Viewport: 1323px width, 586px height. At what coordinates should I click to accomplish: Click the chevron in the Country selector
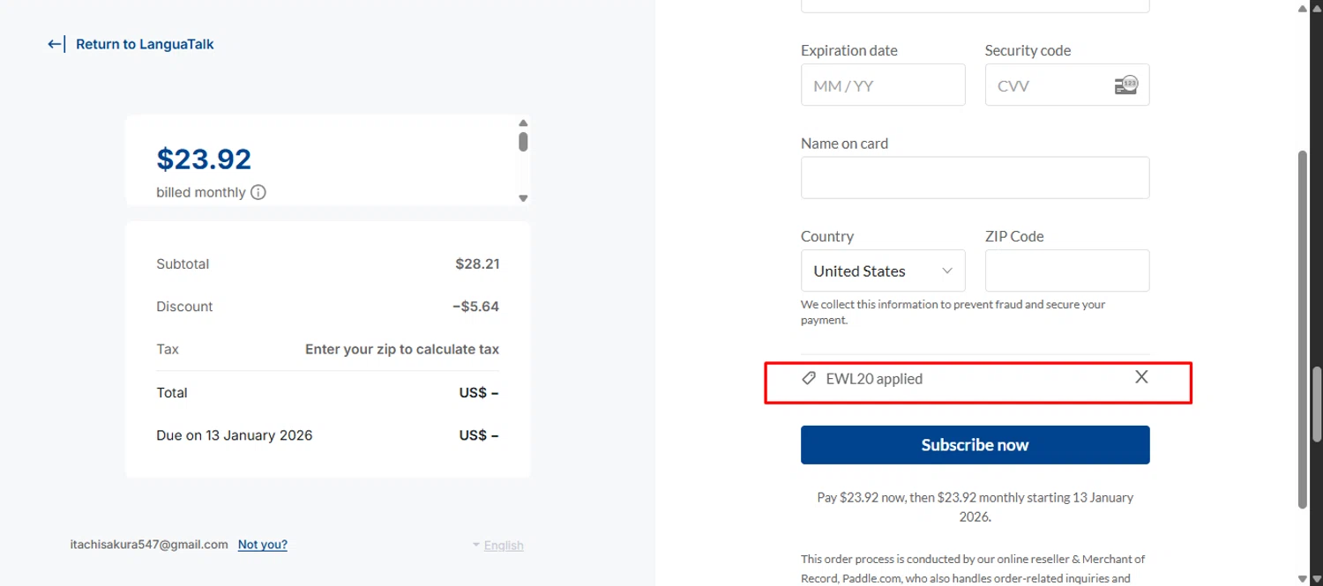point(947,271)
